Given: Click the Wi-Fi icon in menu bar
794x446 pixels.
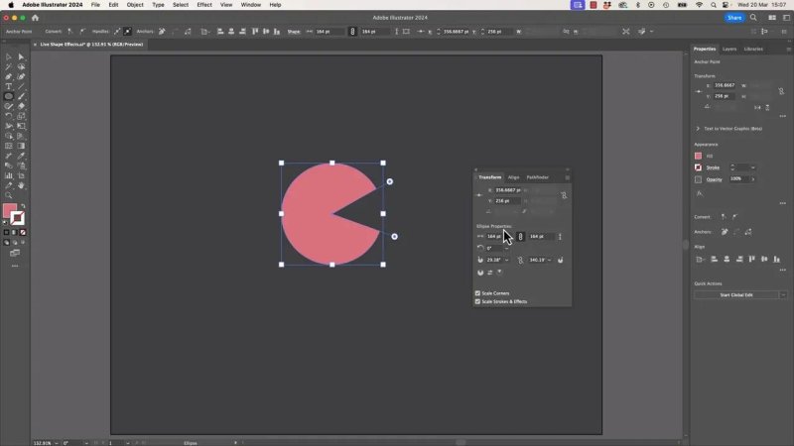Looking at the screenshot, I should click(699, 5).
